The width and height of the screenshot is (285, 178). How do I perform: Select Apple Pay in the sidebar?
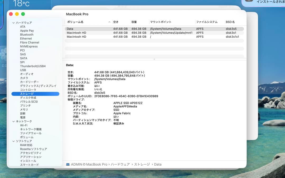[27, 31]
